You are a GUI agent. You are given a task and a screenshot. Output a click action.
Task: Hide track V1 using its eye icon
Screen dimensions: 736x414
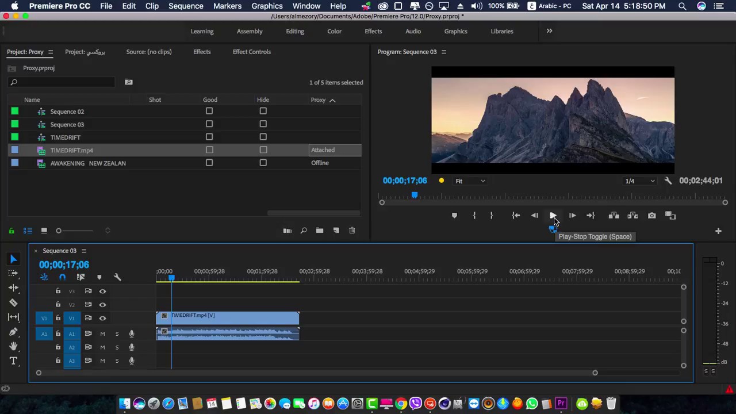pyautogui.click(x=102, y=318)
